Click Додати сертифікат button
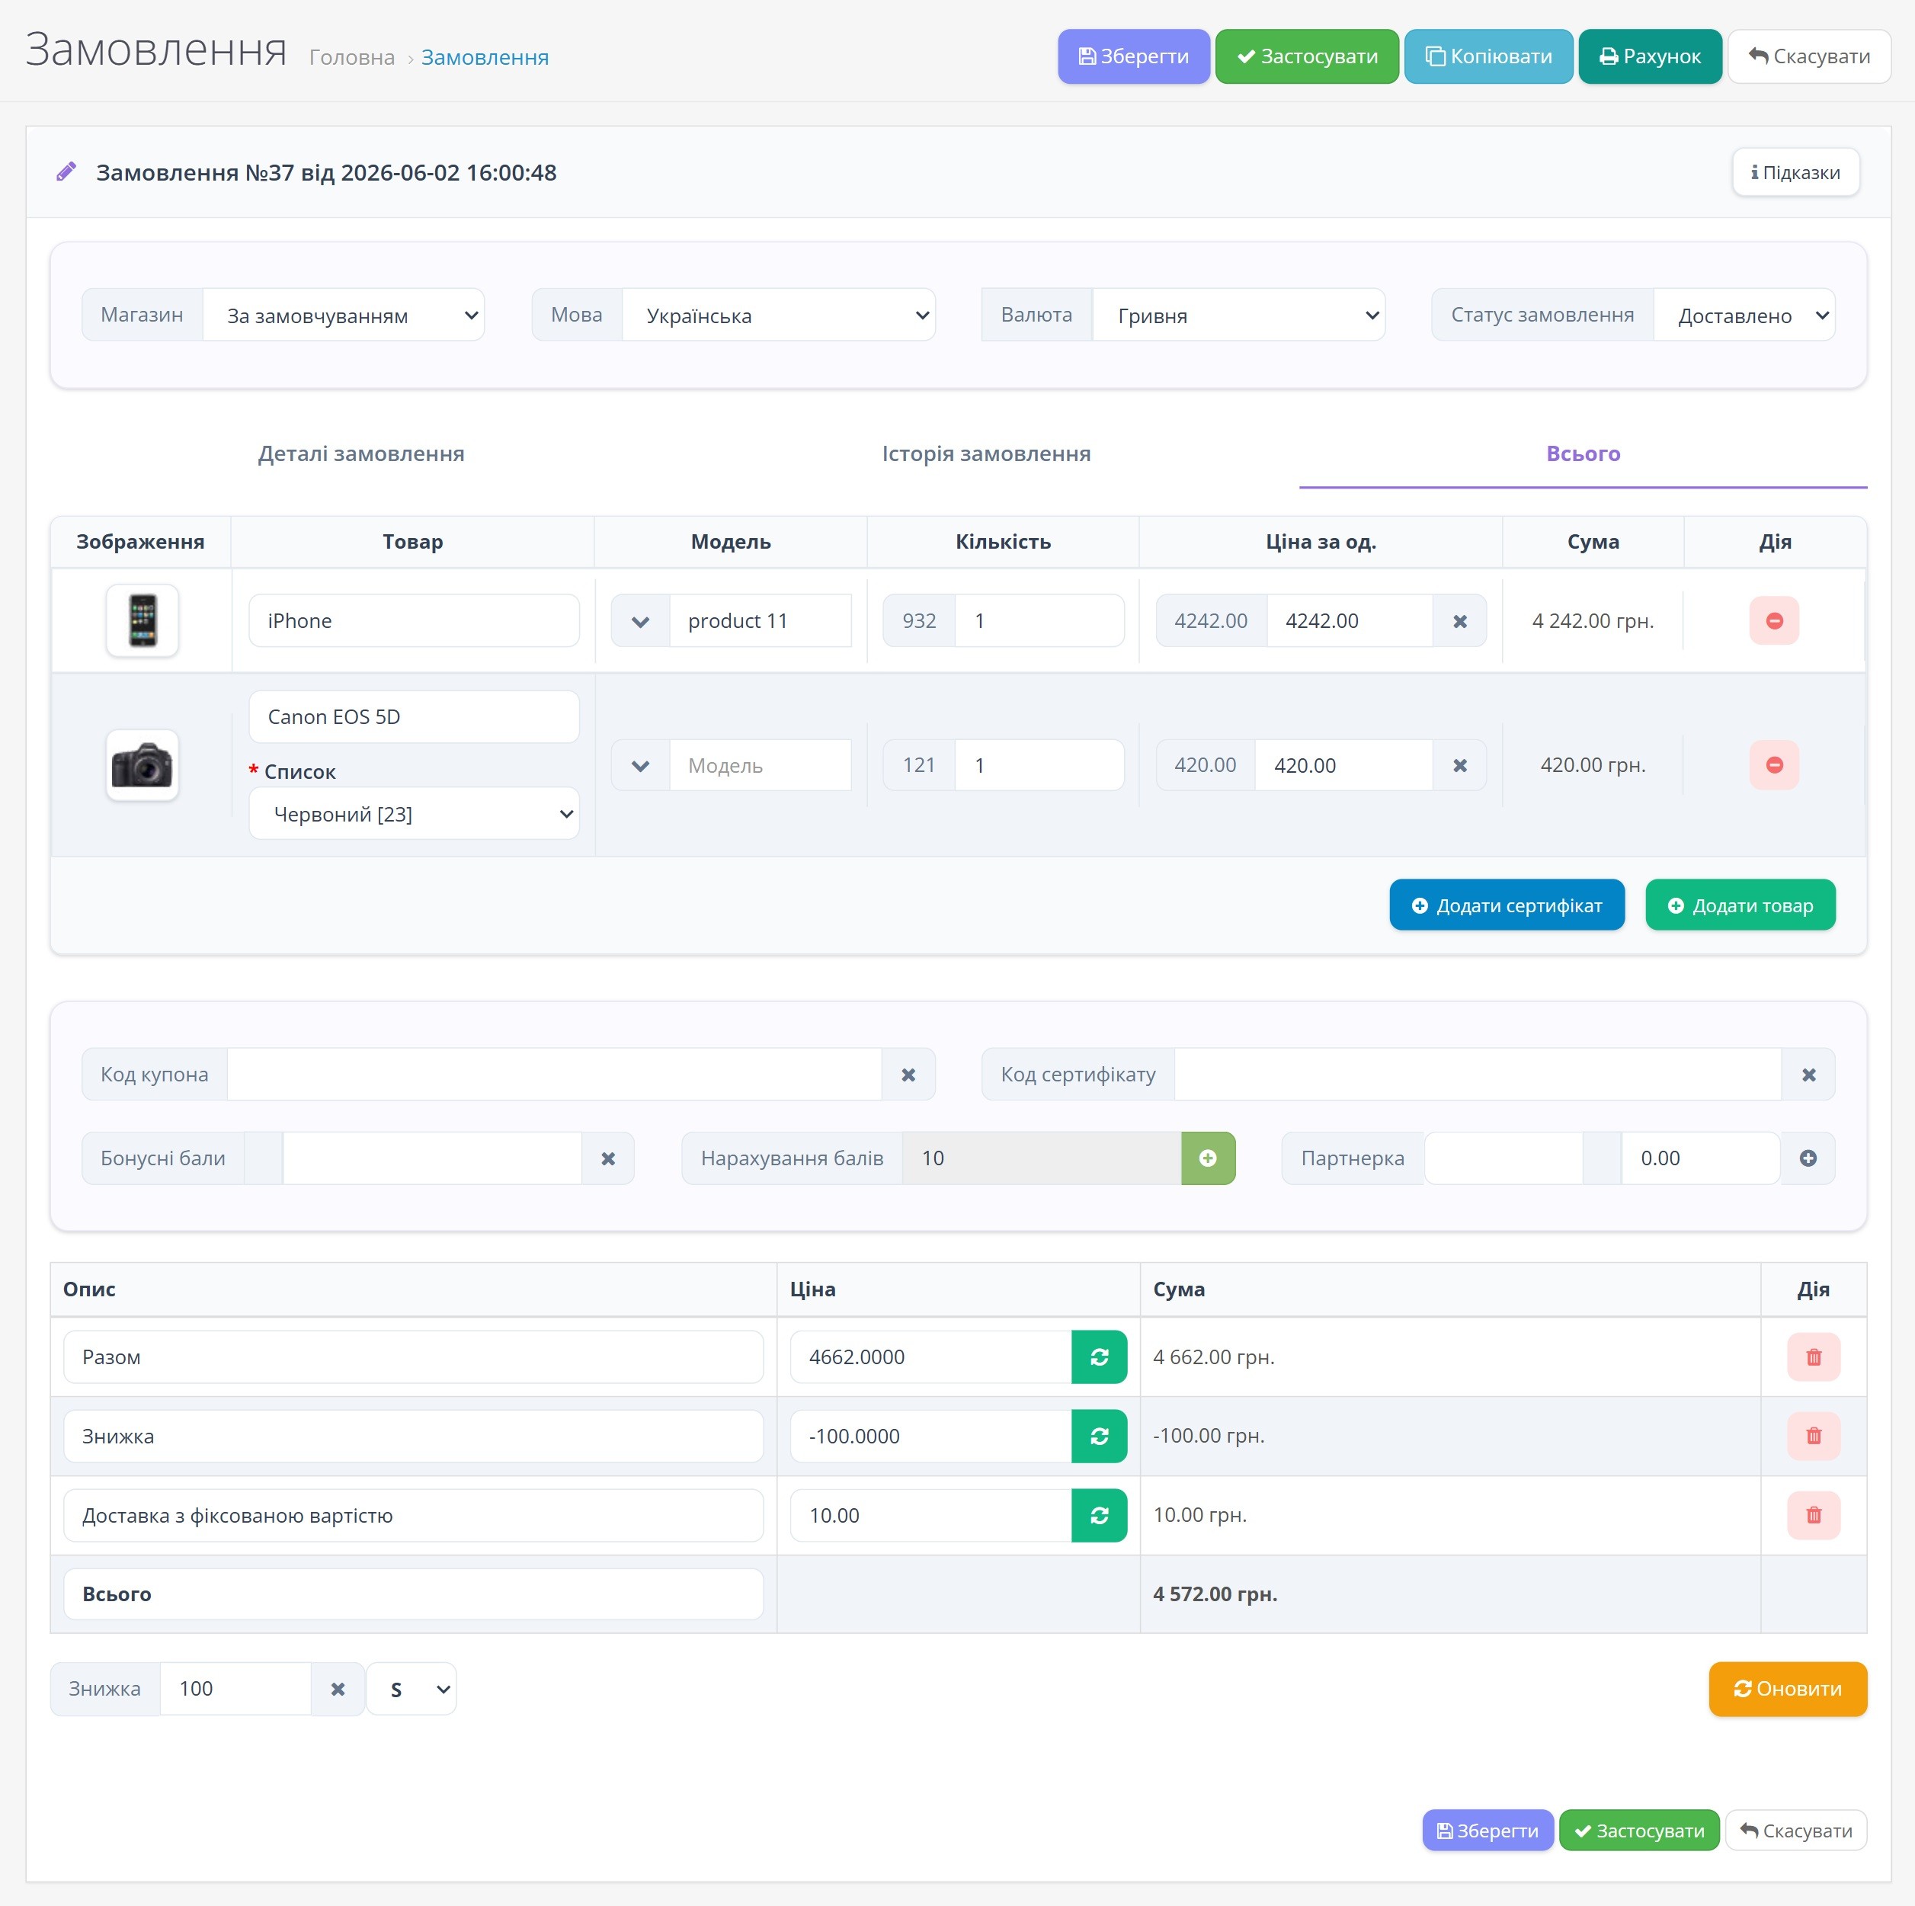The width and height of the screenshot is (1915, 1906). pyautogui.click(x=1507, y=905)
